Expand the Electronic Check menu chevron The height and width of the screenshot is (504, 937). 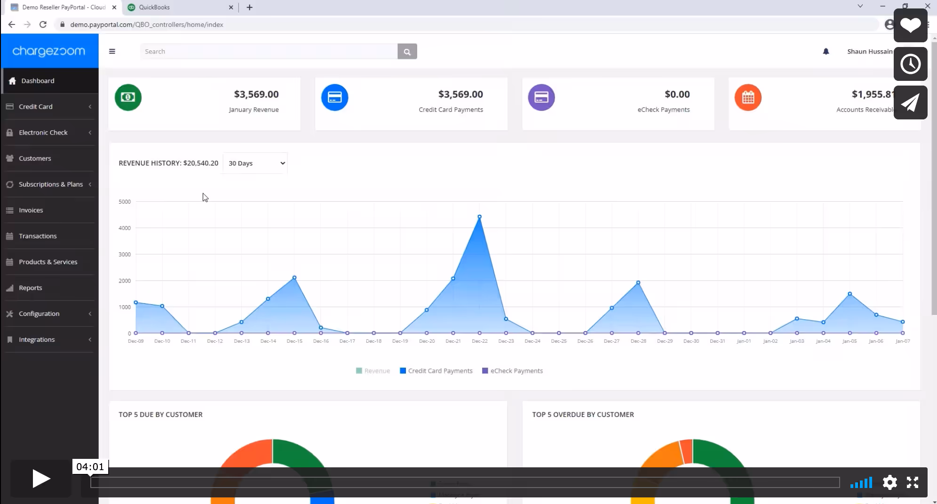[90, 133]
